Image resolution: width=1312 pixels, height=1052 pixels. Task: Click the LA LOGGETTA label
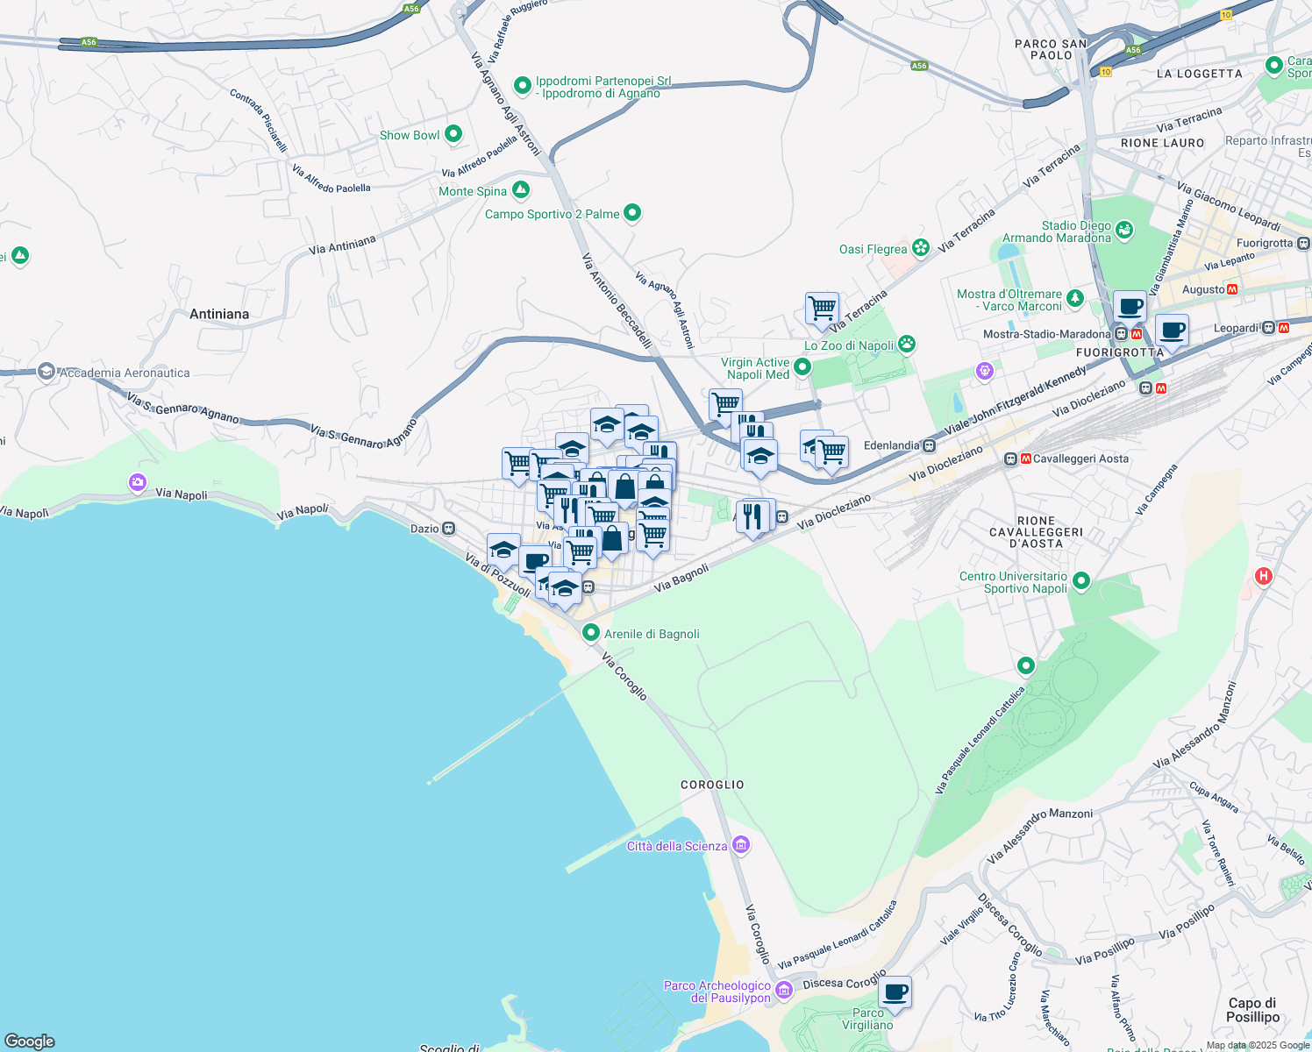[x=1200, y=74]
